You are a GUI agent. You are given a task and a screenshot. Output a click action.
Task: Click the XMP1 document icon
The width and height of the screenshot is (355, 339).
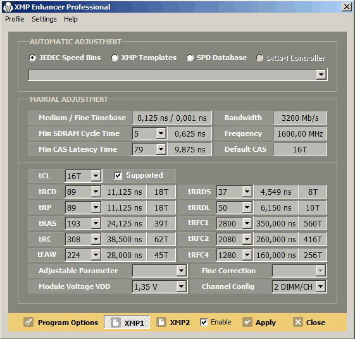pos(116,323)
